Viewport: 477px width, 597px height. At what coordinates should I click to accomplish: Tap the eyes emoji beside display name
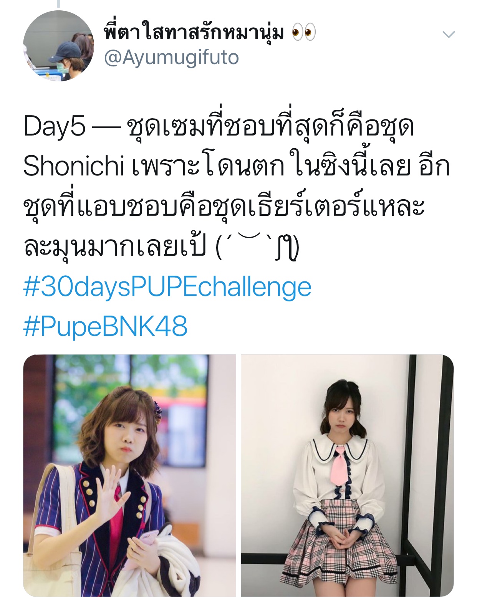[304, 32]
